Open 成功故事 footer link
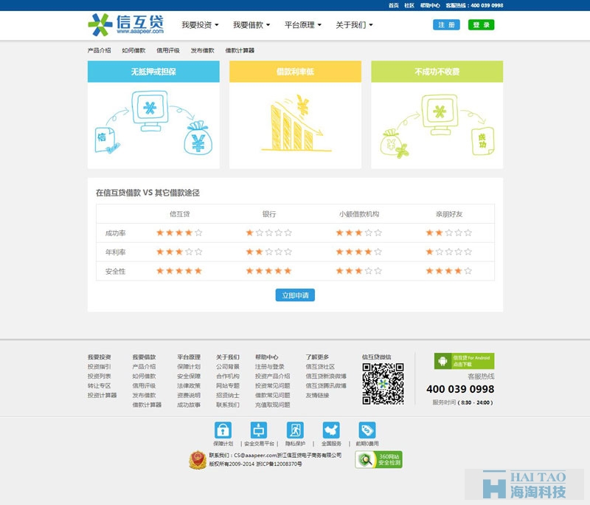The image size is (590, 505). (189, 405)
